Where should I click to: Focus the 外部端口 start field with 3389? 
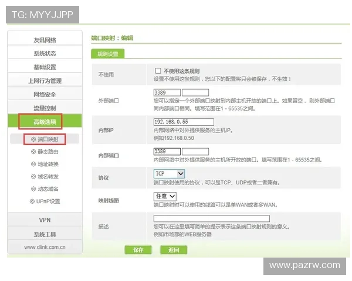click(x=167, y=92)
